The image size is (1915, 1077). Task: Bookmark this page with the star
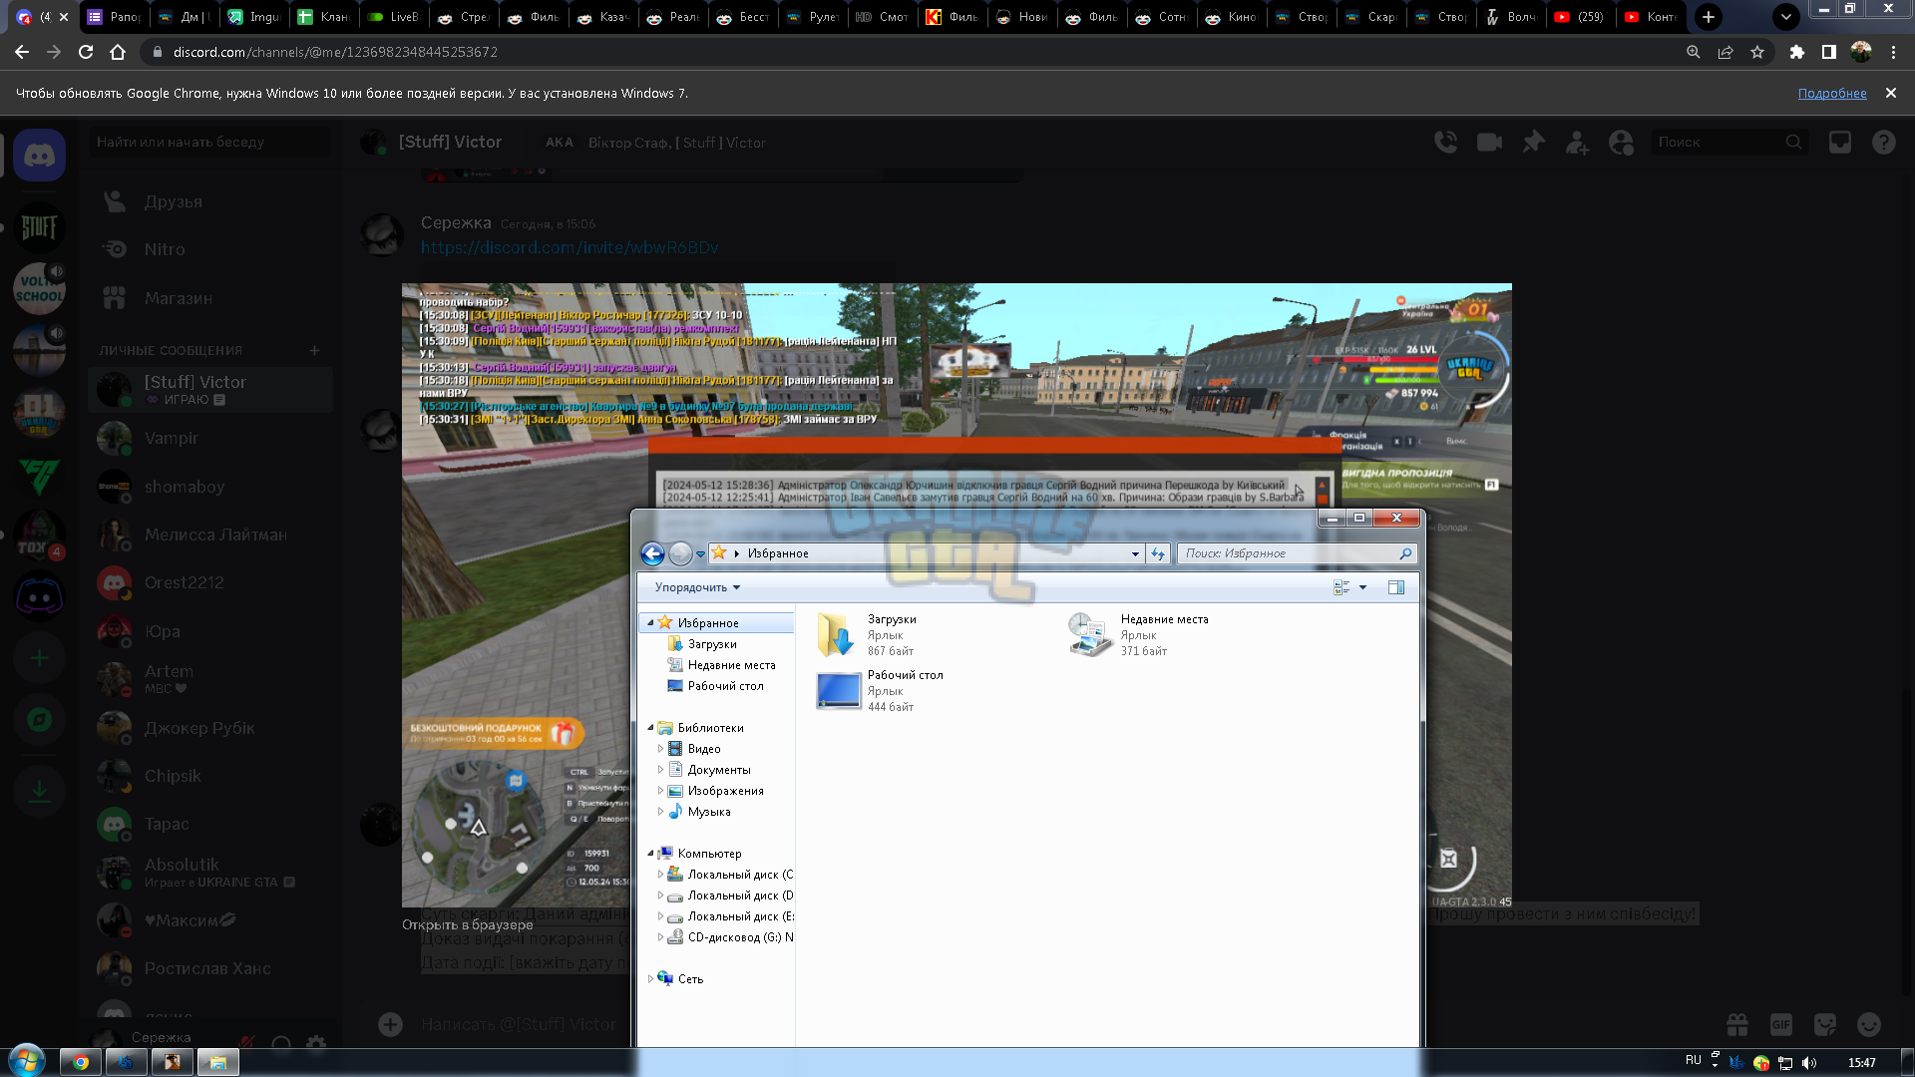point(1757,52)
